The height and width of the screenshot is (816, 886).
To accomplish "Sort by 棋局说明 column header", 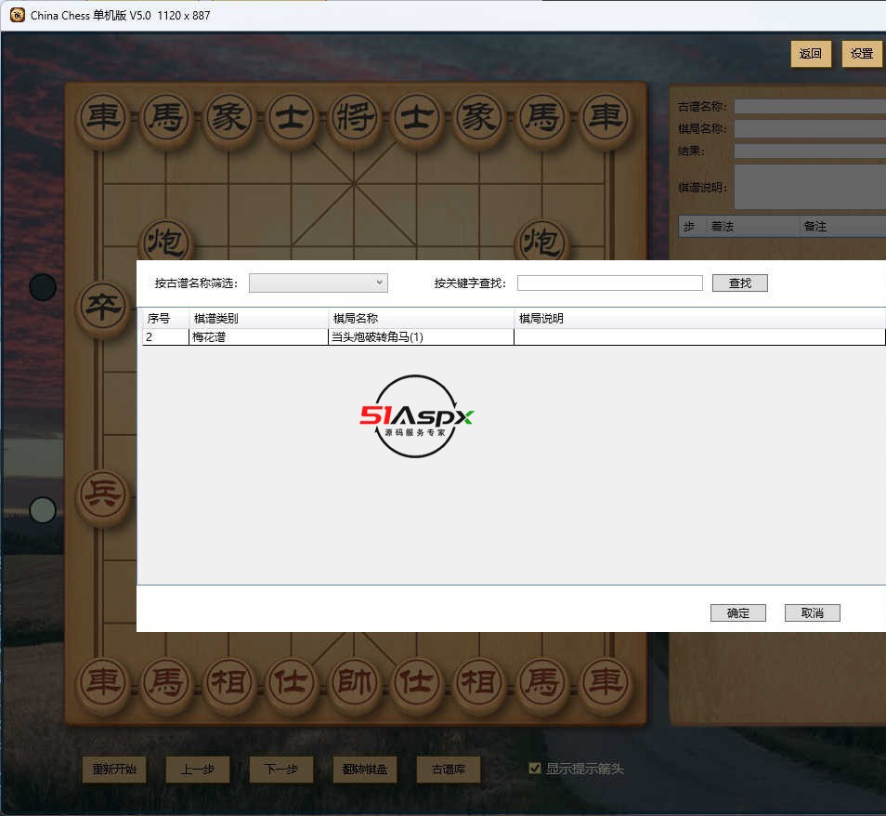I will click(700, 319).
